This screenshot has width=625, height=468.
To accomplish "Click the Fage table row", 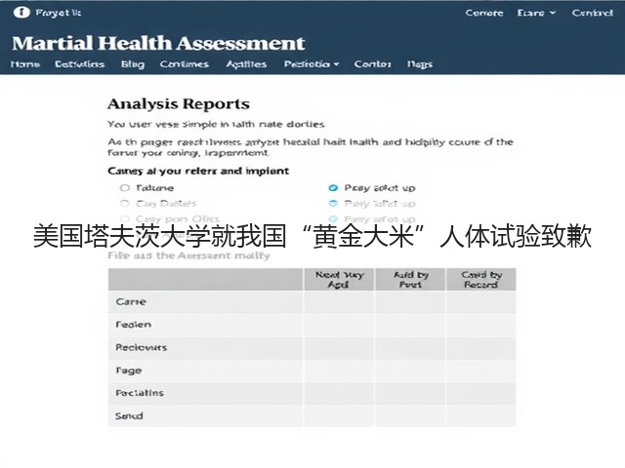I will click(x=312, y=370).
